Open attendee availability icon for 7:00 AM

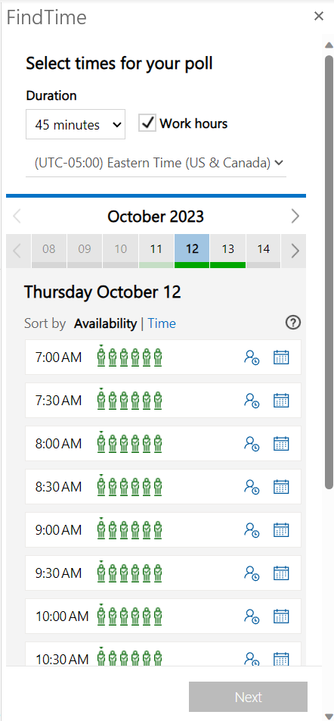click(x=252, y=357)
